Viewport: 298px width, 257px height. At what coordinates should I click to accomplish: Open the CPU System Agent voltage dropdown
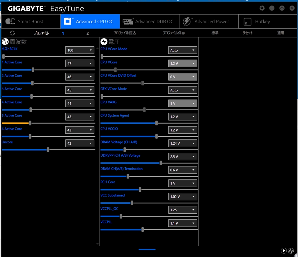point(183,116)
